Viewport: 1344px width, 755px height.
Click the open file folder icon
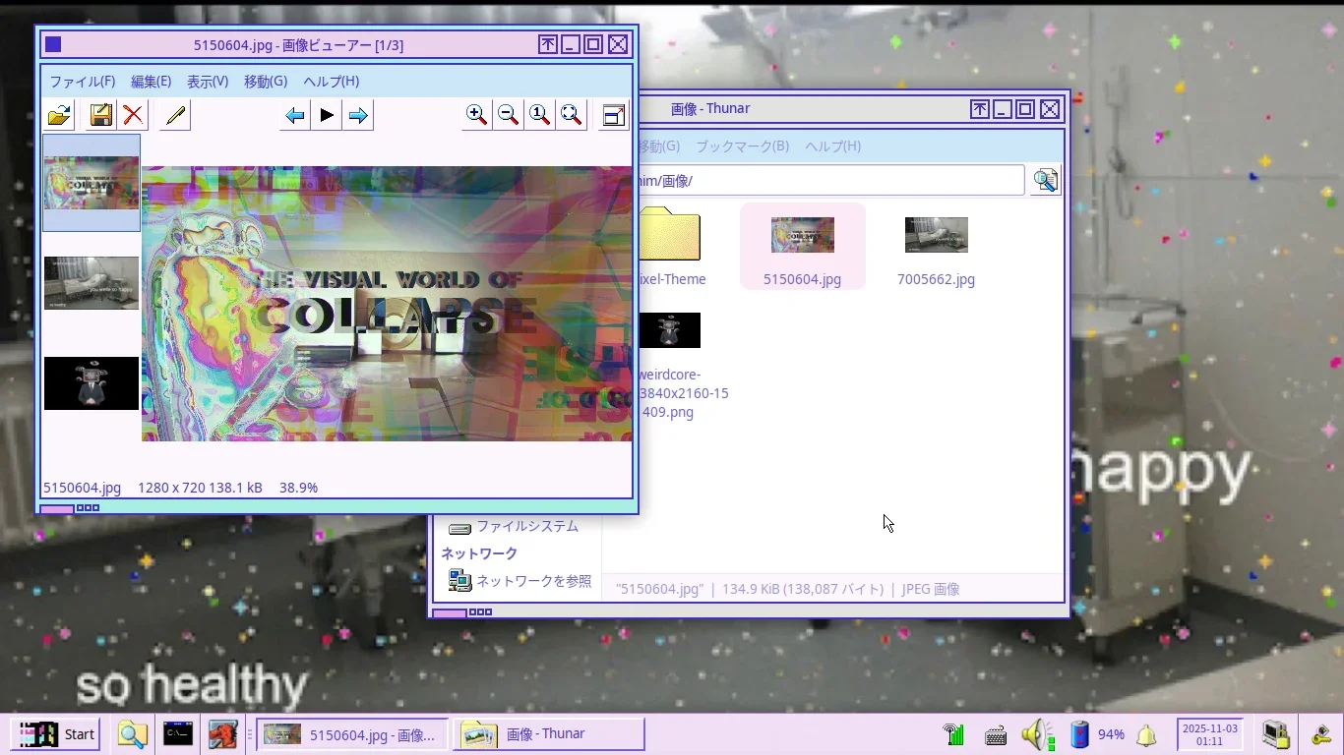[59, 116]
